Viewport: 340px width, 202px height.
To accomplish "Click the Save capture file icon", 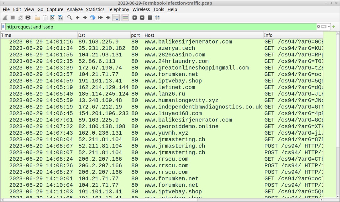I will pyautogui.click(x=45, y=18).
